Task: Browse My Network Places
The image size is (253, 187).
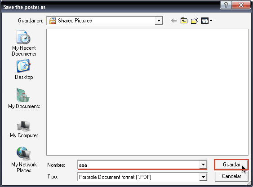Action: pos(24,160)
